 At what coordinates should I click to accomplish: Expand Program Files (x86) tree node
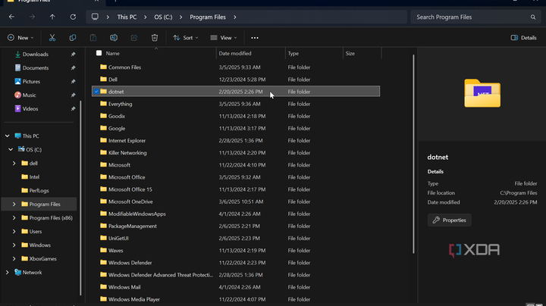[x=14, y=217]
